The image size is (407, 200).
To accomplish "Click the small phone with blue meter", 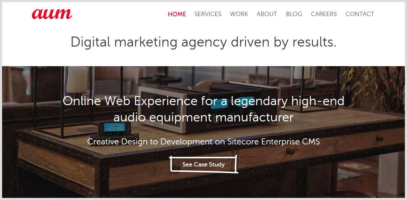I will click(x=114, y=129).
